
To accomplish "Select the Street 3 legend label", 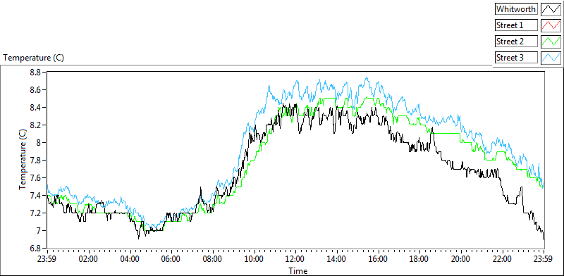I will [x=516, y=58].
